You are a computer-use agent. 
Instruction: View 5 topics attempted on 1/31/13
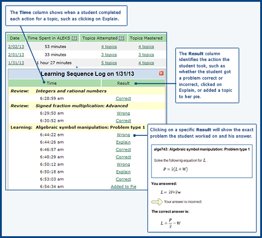[109, 63]
